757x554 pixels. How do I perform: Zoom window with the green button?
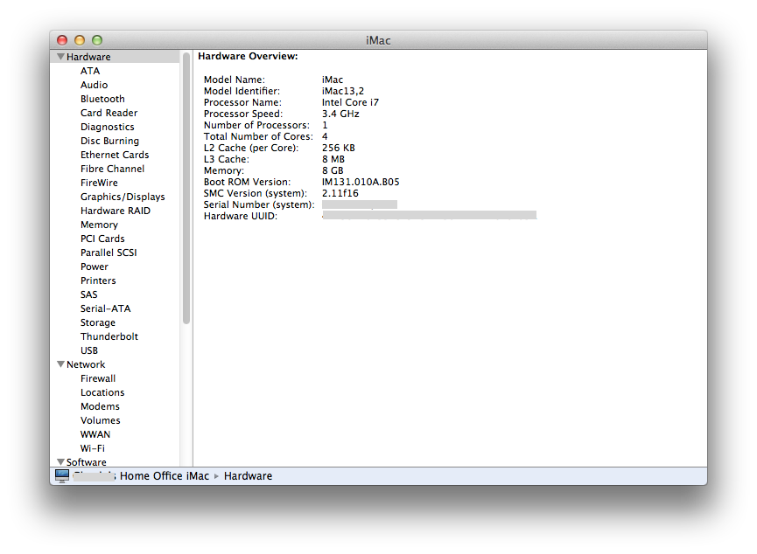point(97,40)
